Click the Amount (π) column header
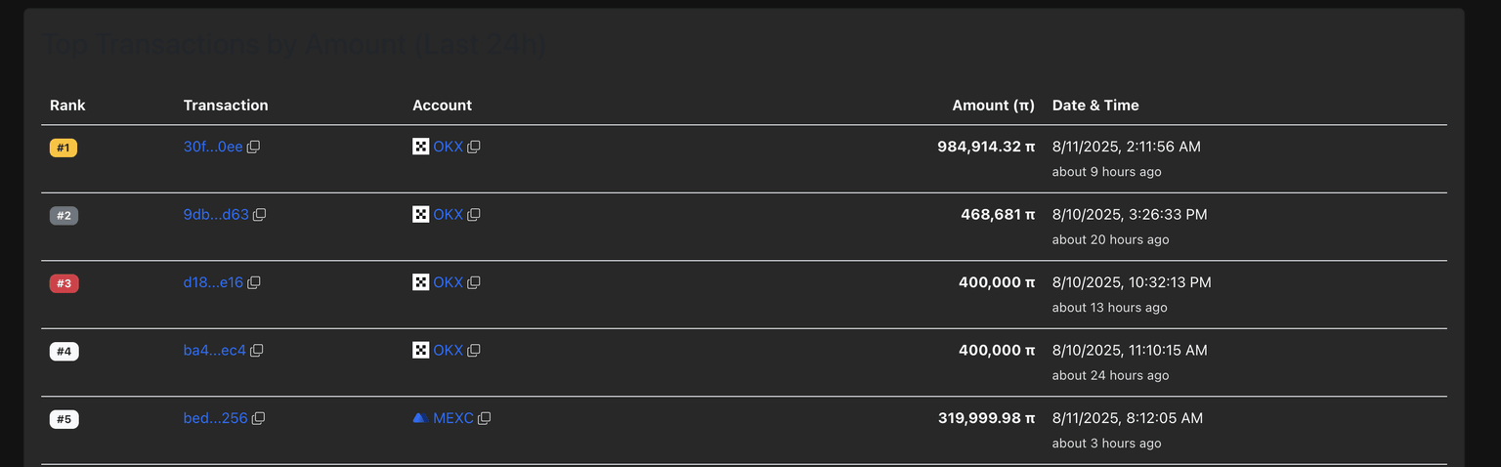Viewport: 1501px width, 467px height. click(x=993, y=106)
